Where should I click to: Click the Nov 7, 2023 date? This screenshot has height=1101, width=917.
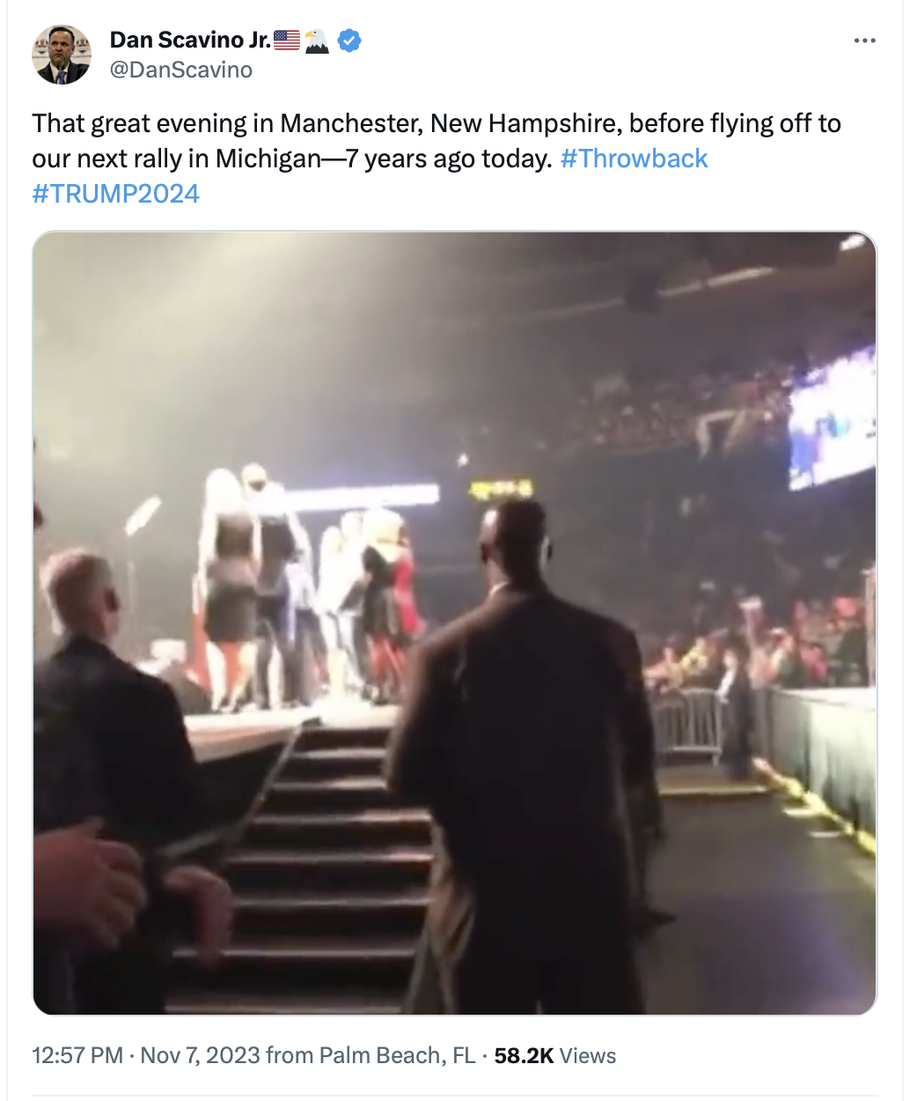[200, 1055]
